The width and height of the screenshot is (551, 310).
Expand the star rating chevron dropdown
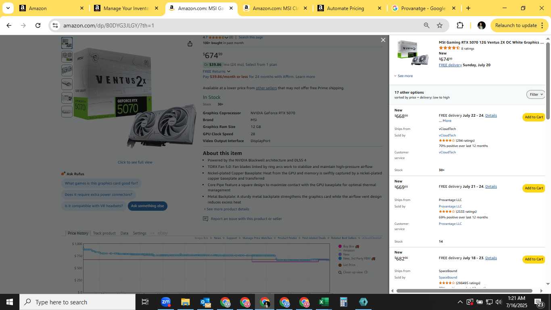point(226,38)
